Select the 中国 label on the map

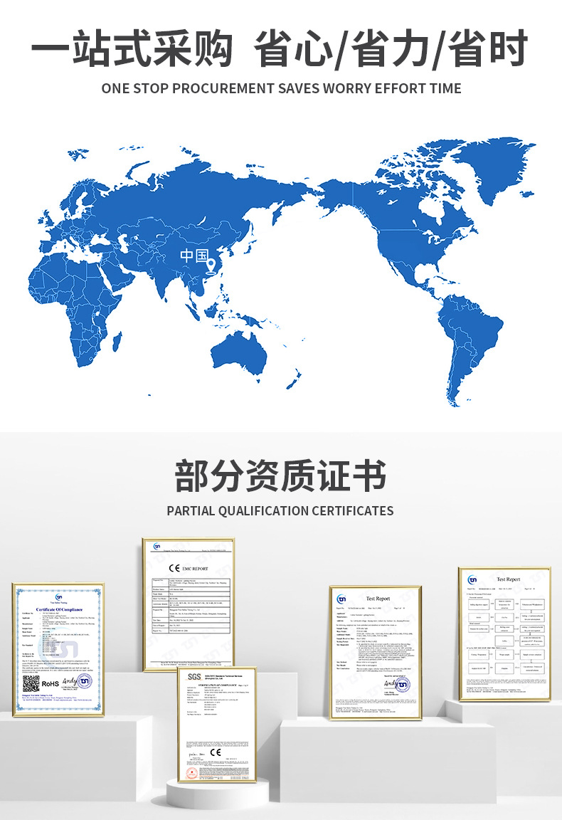(194, 256)
